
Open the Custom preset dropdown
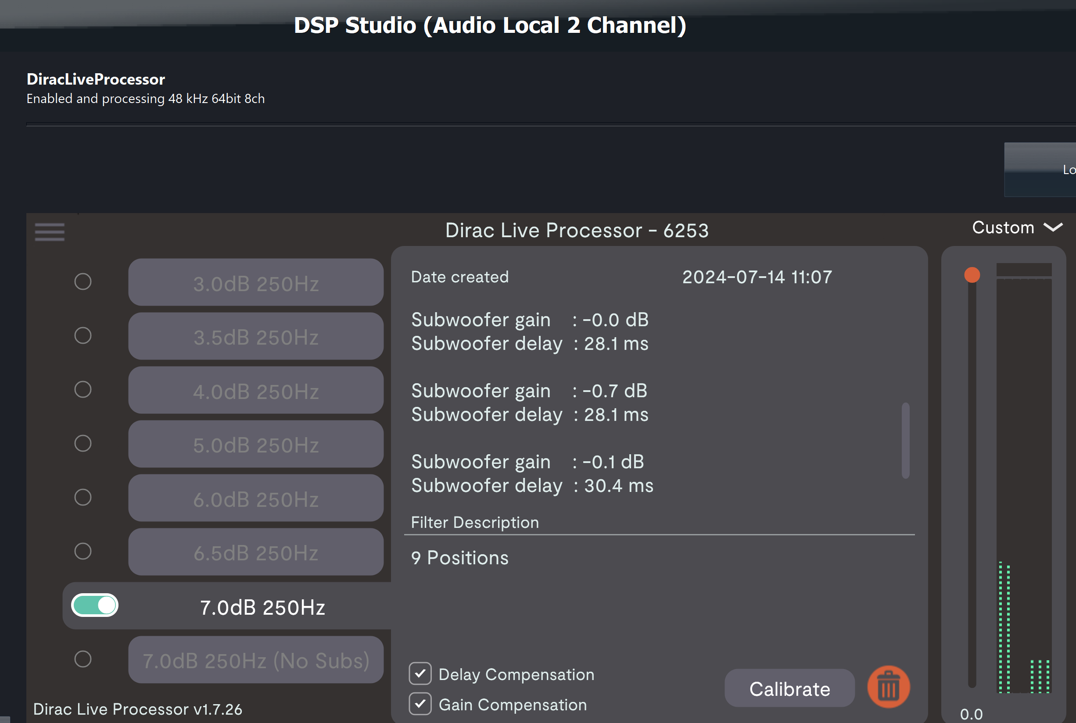pyautogui.click(x=1017, y=227)
